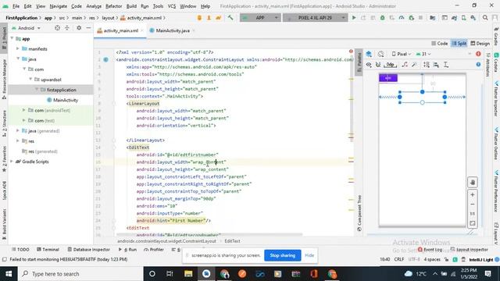
Task: Collapse all in project panel icon
Action: [x=67, y=28]
